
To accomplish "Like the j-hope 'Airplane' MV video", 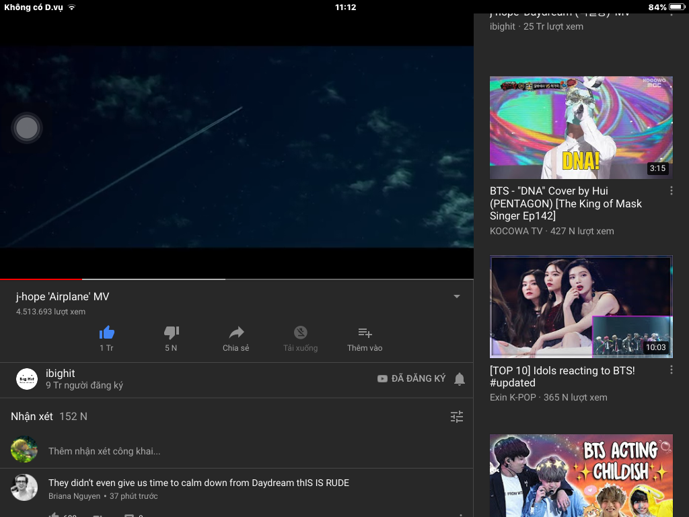I will 106,333.
